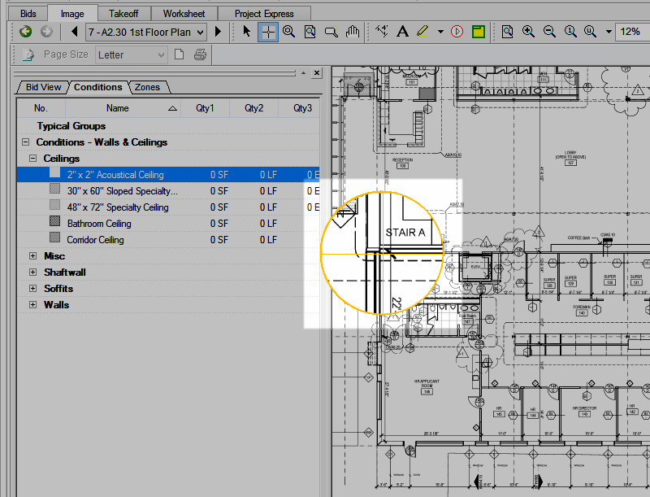This screenshot has width=650, height=497.
Task: Select Corridor Ceiling condition
Action: 168,239
